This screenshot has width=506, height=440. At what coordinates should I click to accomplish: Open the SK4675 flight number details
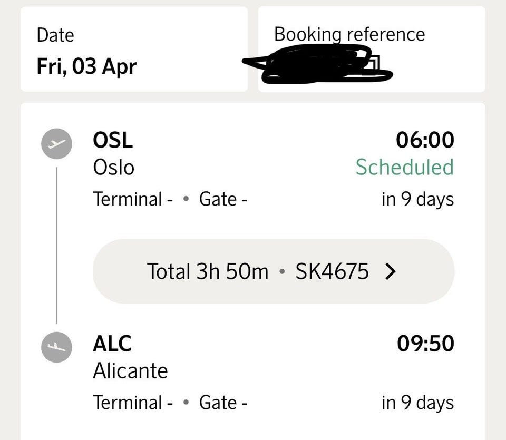[x=332, y=271]
